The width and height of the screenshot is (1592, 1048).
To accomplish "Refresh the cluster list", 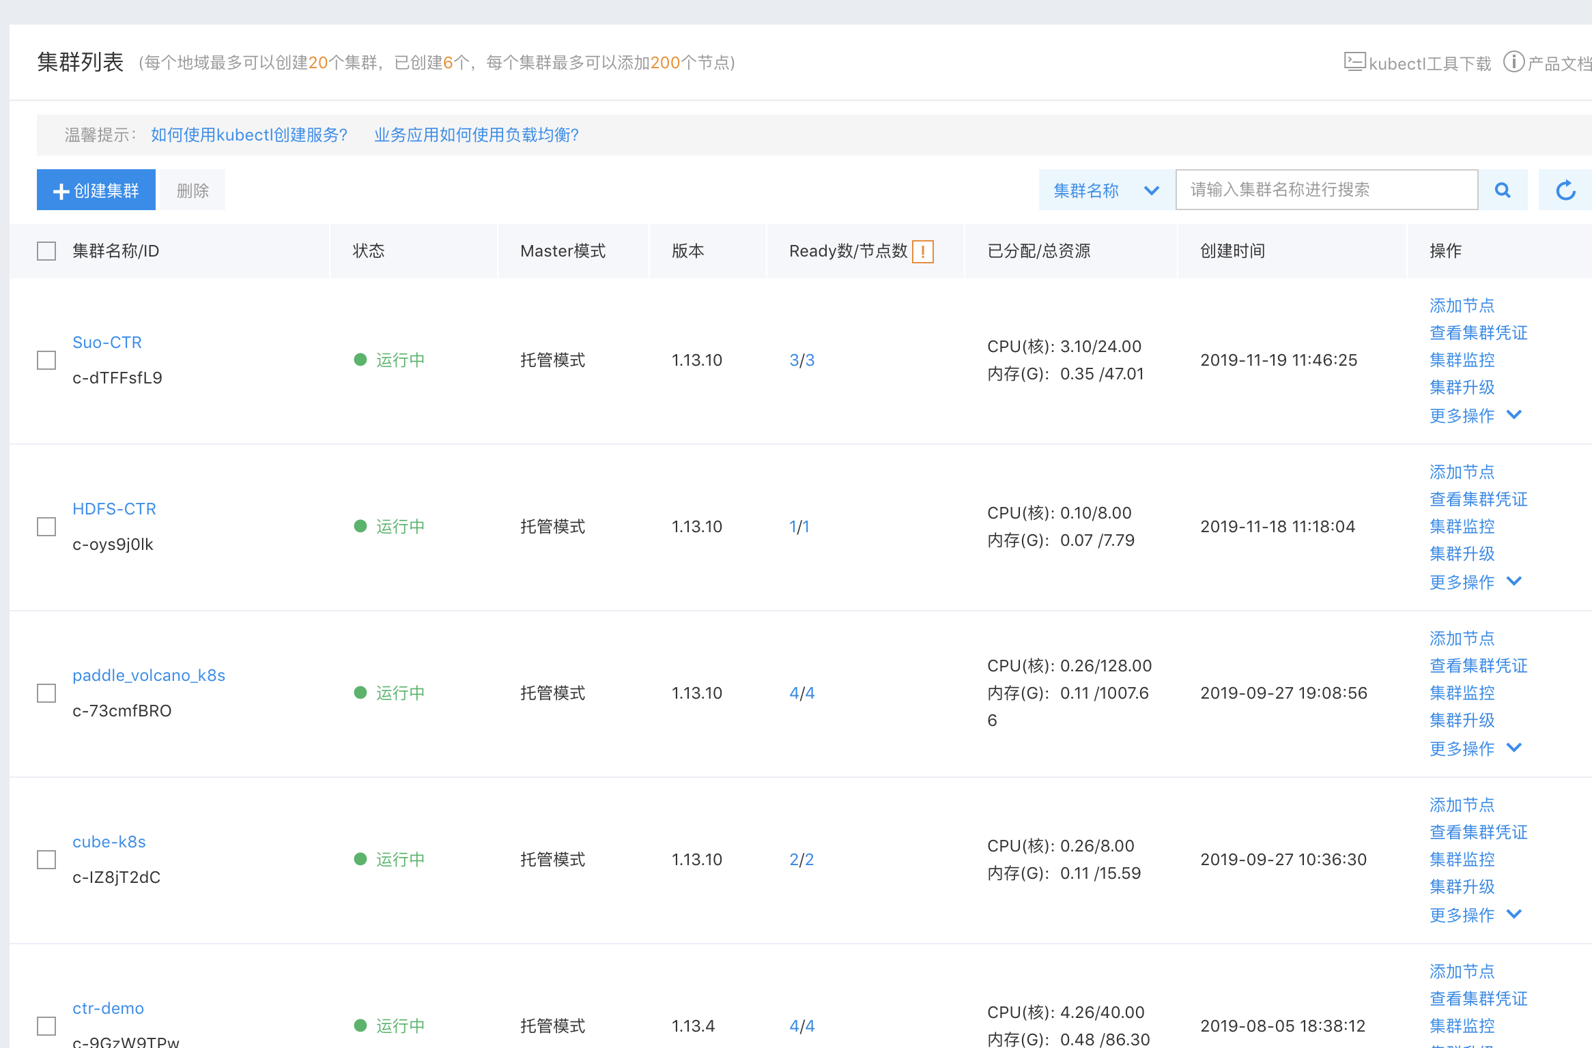I will coord(1566,190).
